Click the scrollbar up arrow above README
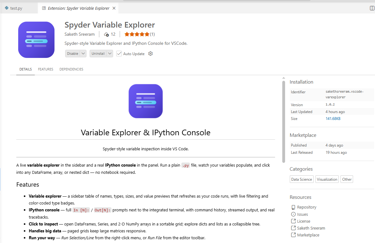Screen dimensions: 375x243 point(284,78)
